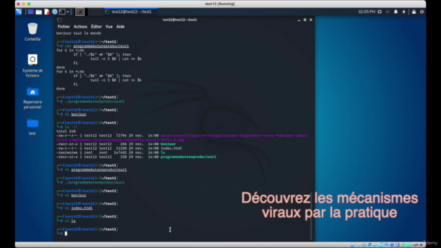Expand the terminal launcher dropdown arrow
This screenshot has height=248, width=441.
68,12
